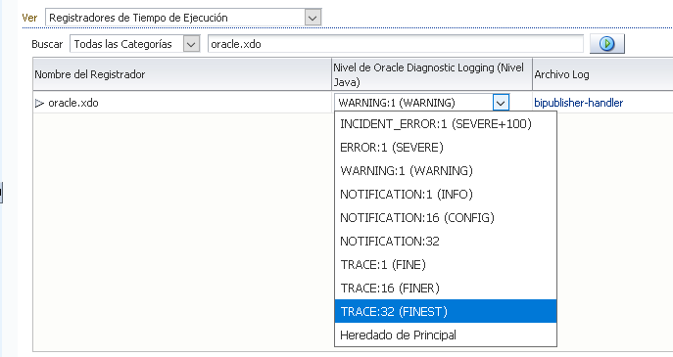
Task: Choose WARNING:1 (WARNING) in the list
Action: pyautogui.click(x=446, y=170)
